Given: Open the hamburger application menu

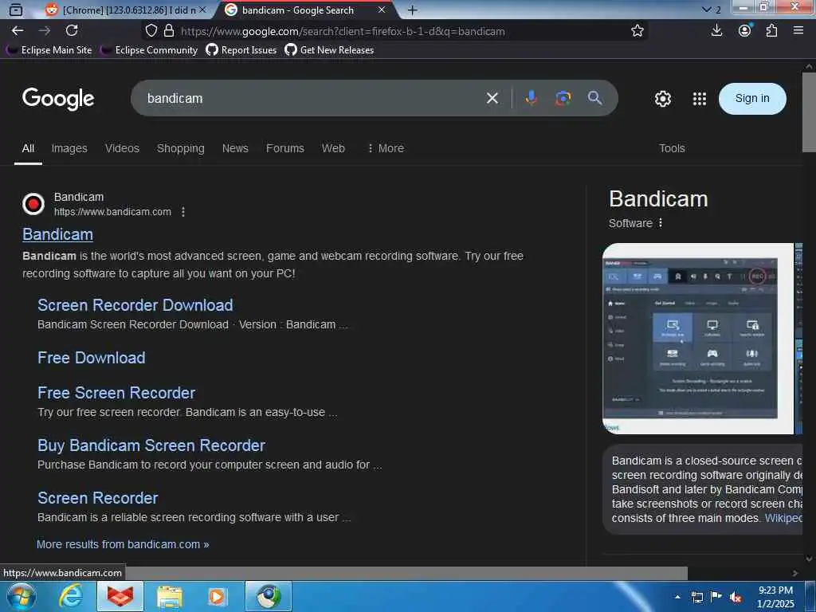Looking at the screenshot, I should [798, 31].
